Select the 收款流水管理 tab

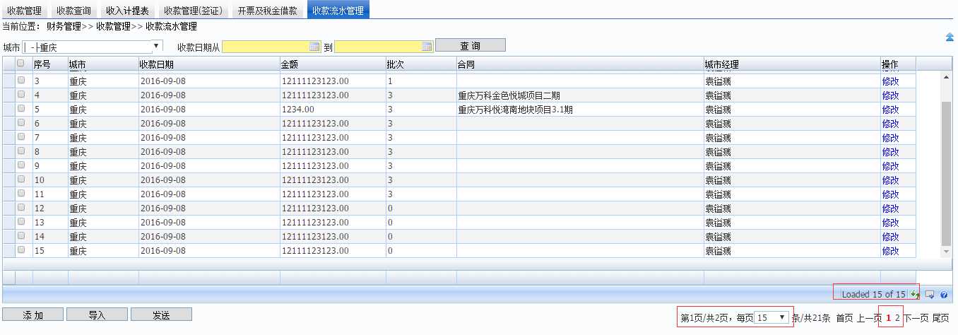click(338, 10)
